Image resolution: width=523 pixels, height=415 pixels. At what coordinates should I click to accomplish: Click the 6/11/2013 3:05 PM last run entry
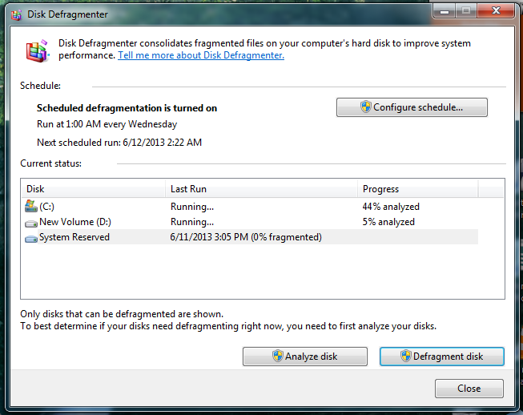tap(246, 237)
